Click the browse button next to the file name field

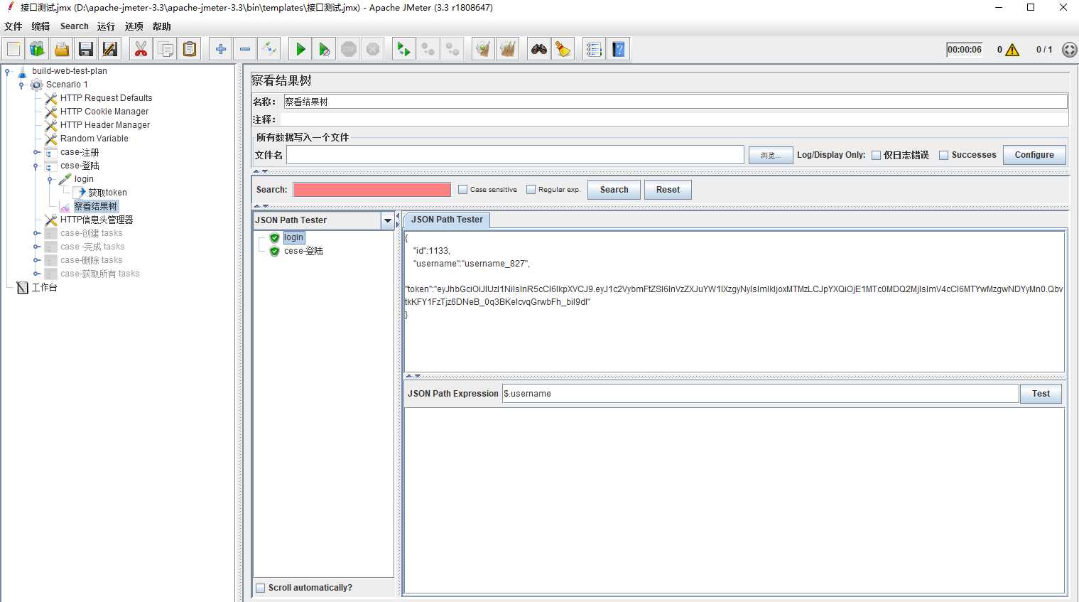pos(771,155)
